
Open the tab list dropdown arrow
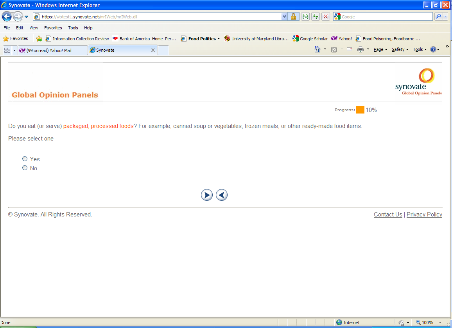pyautogui.click(x=15, y=50)
